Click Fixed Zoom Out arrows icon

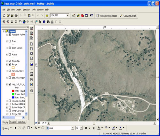pos(16,22)
